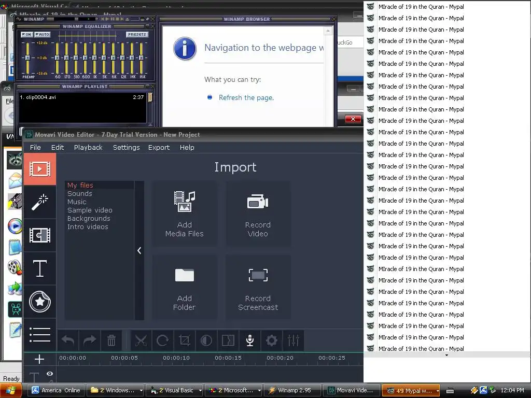
Task: Click the 12:04 PM taskbar clock
Action: click(x=512, y=390)
